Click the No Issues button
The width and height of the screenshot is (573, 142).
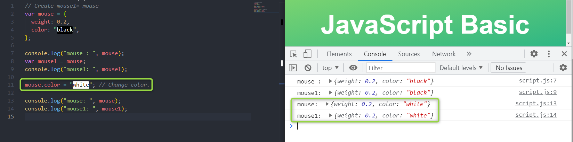tap(509, 68)
